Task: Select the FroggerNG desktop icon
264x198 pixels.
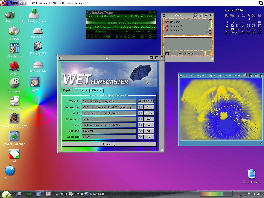Action: [38, 46]
